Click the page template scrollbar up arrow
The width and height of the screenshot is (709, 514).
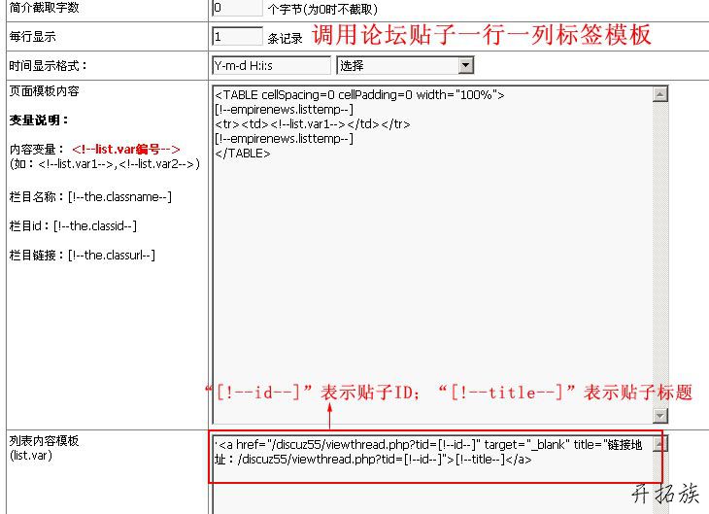pyautogui.click(x=660, y=94)
